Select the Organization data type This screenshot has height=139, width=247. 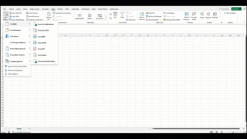coord(80,16)
